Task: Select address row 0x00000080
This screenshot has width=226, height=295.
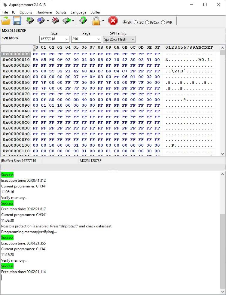Action: click(x=16, y=100)
